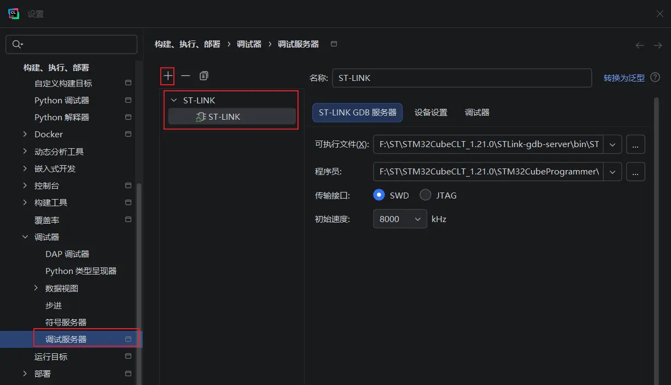Viewport: 671px width, 385px height.
Task: Remove the selected server with minus icon
Action: (x=186, y=76)
